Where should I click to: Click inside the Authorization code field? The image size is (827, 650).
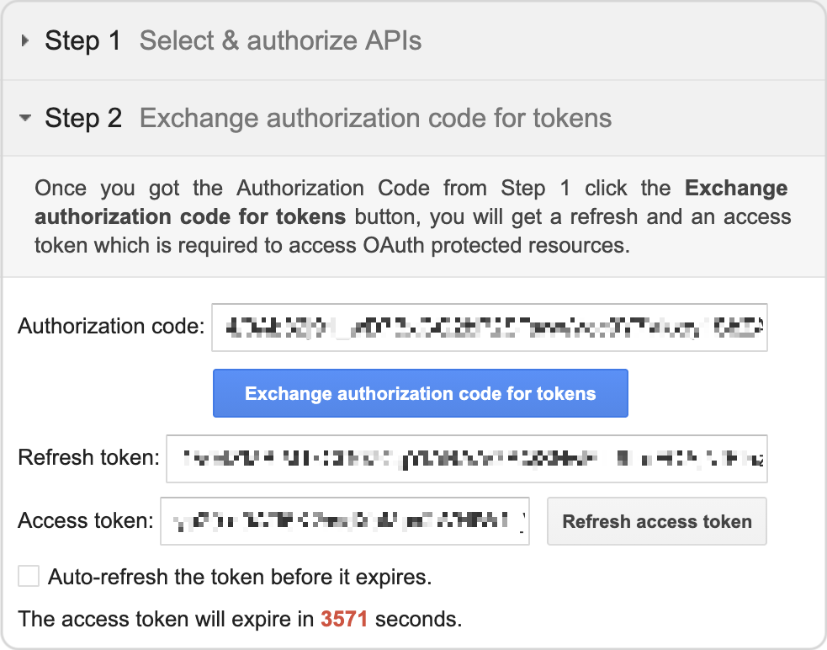pyautogui.click(x=490, y=328)
